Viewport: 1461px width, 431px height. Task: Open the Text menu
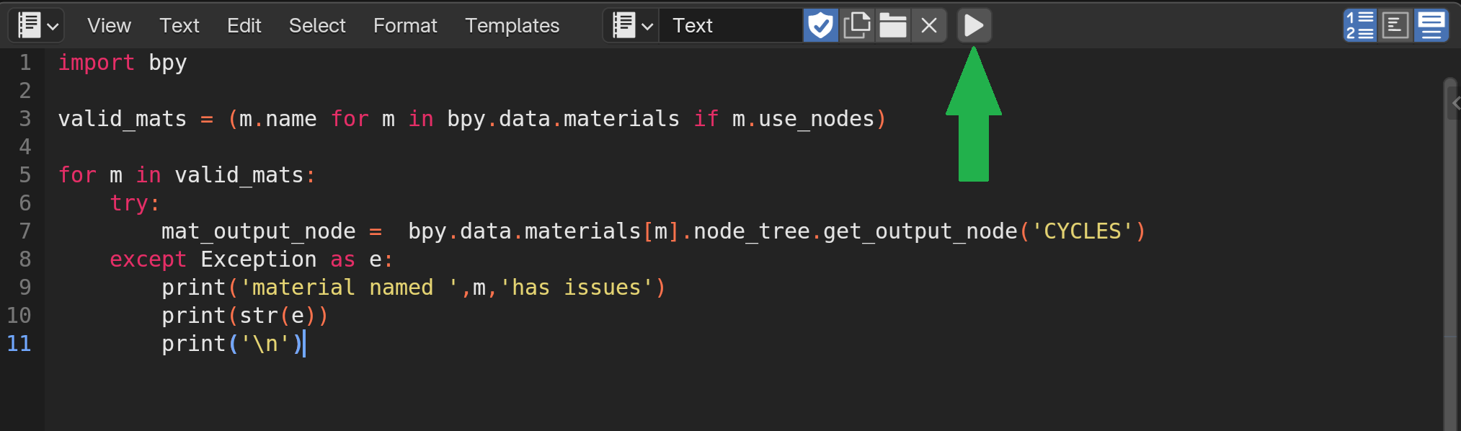click(x=179, y=26)
